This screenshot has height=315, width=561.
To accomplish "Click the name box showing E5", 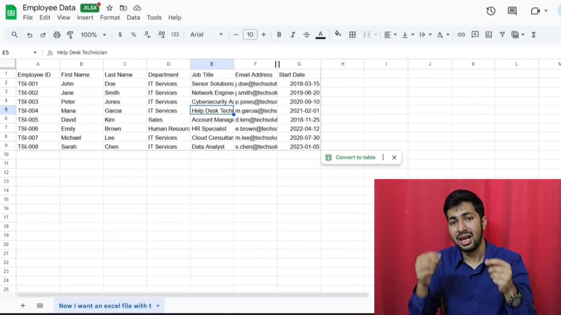I will pyautogui.click(x=20, y=53).
